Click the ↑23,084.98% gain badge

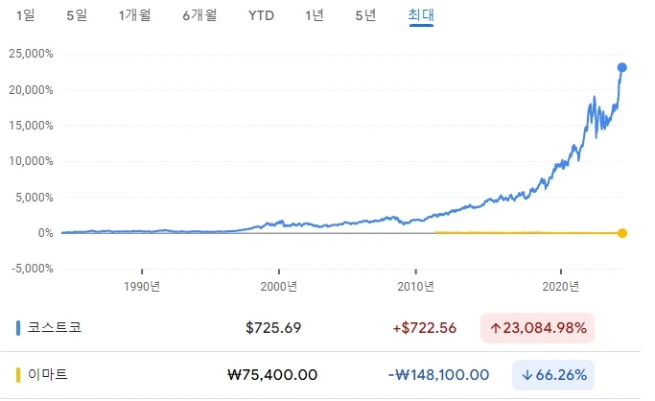[537, 328]
